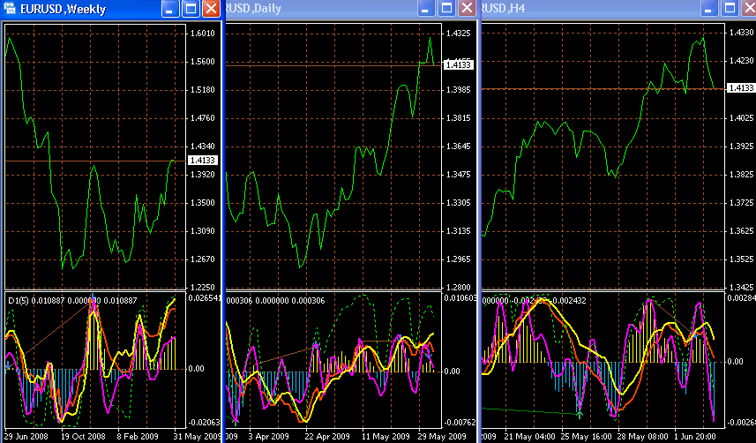
Task: Click the 8 Feb 2009 date label
Action: (x=138, y=436)
